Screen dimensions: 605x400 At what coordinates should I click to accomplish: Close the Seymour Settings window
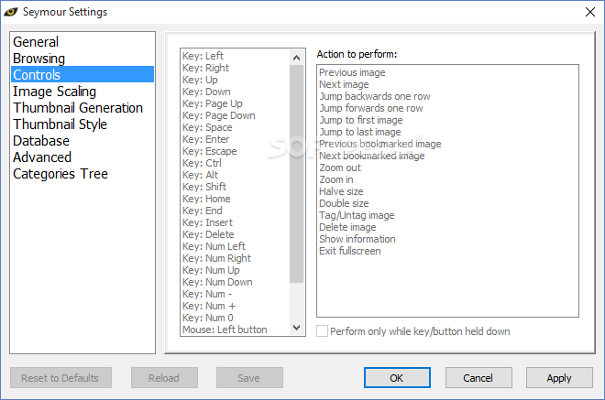click(x=590, y=12)
